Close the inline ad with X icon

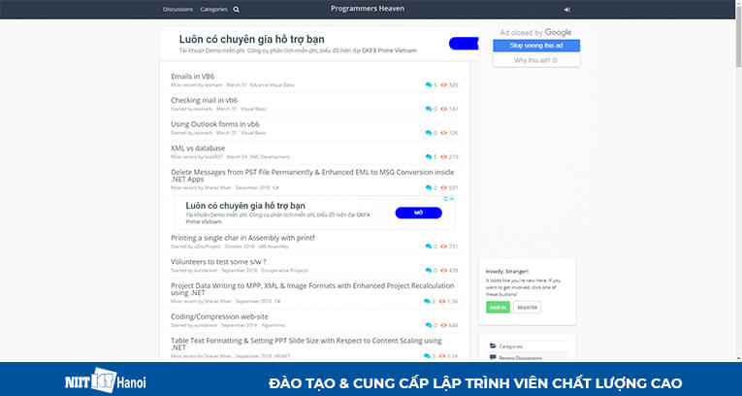pyautogui.click(x=452, y=199)
